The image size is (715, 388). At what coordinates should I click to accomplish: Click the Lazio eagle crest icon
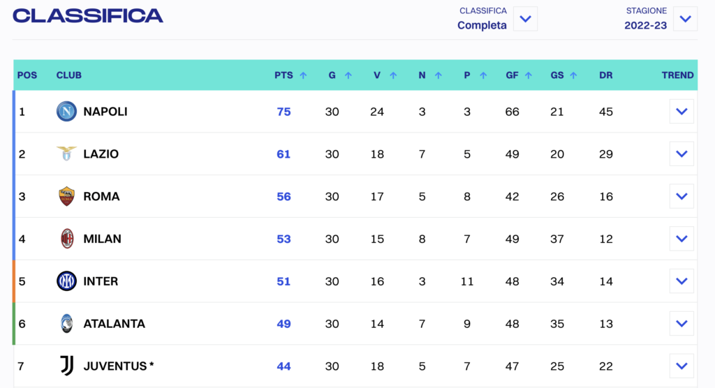click(66, 154)
